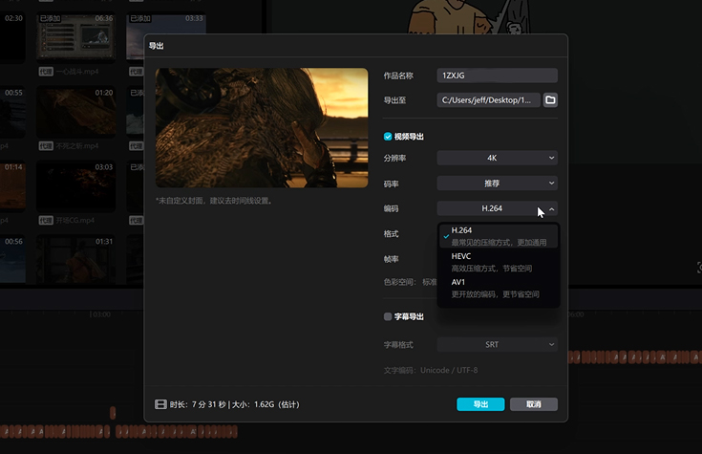This screenshot has height=454, width=702.
Task: Collapse the 编码 H.264 dropdown
Action: (497, 208)
